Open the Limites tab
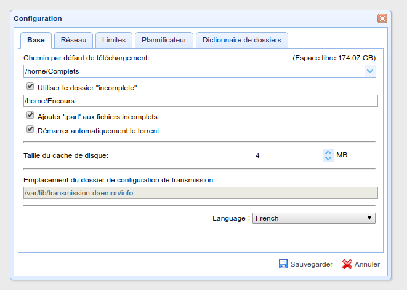Viewport: 407px width, 290px height. tap(114, 40)
